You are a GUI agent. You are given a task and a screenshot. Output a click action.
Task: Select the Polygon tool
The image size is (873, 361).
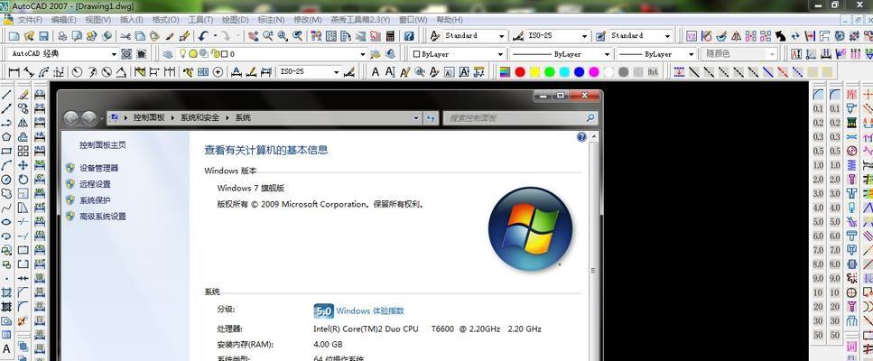6,137
